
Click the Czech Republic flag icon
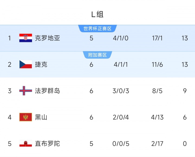26,64
